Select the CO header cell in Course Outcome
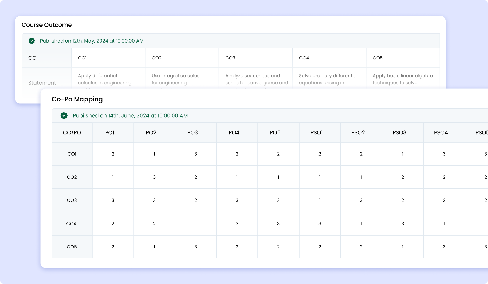This screenshot has width=488, height=284. 47,58
